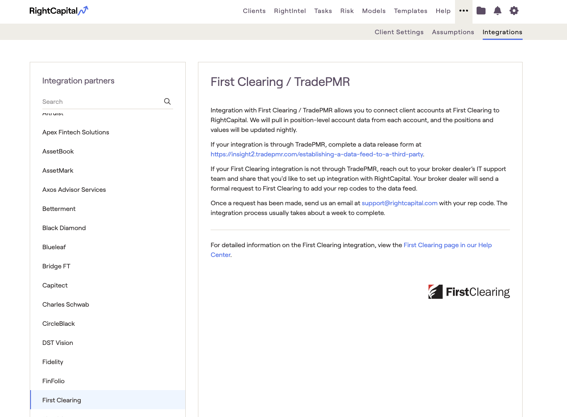The height and width of the screenshot is (417, 567).
Task: Open the settings gear icon
Action: (514, 11)
